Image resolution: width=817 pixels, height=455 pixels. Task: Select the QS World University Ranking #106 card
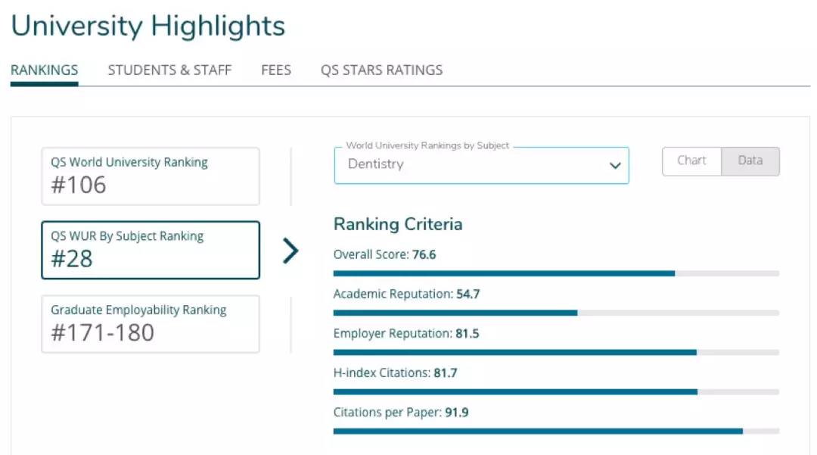(151, 176)
